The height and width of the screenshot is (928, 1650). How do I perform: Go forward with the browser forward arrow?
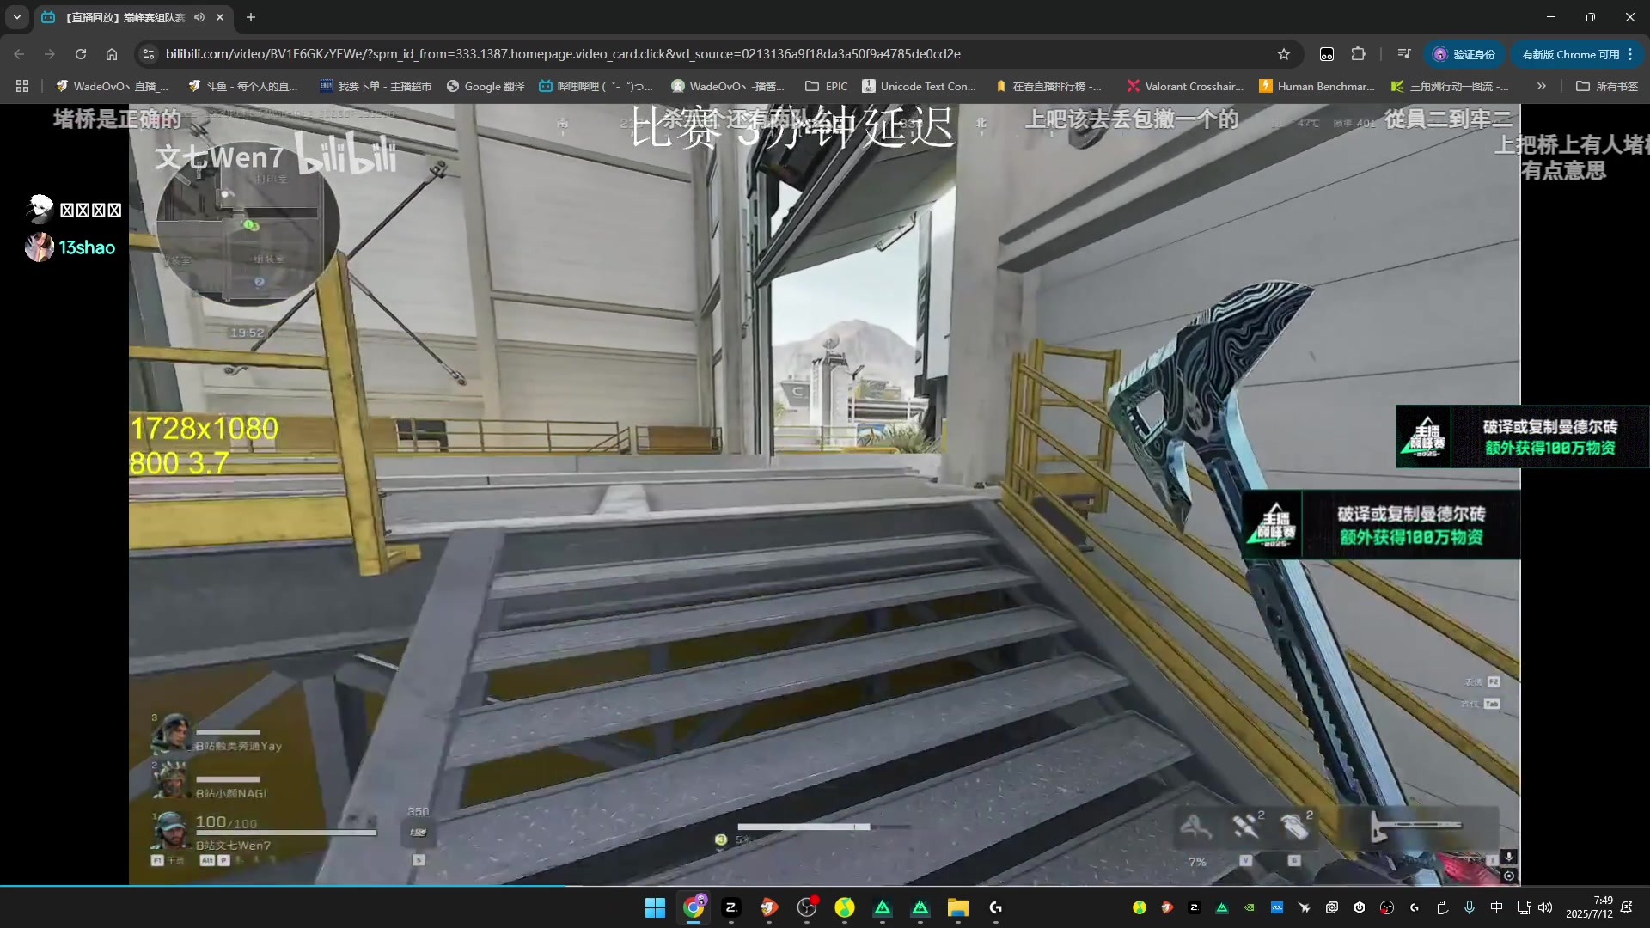point(50,54)
